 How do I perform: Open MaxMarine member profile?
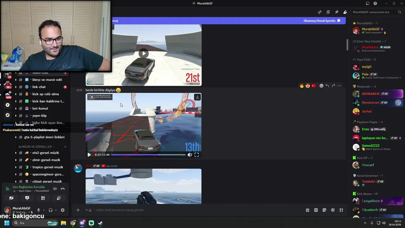(x=377, y=49)
